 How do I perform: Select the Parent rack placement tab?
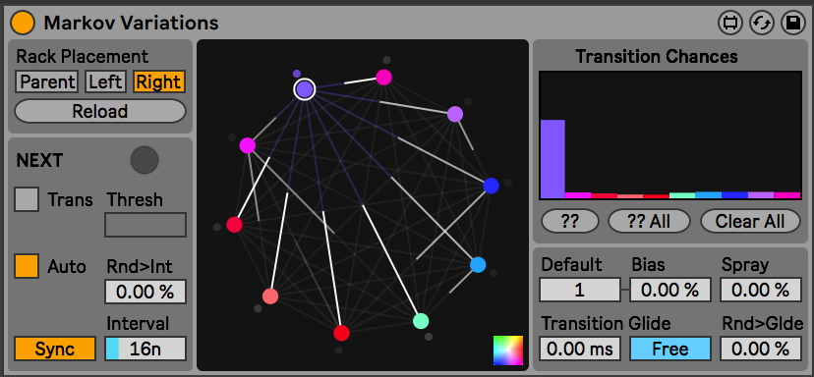(47, 81)
